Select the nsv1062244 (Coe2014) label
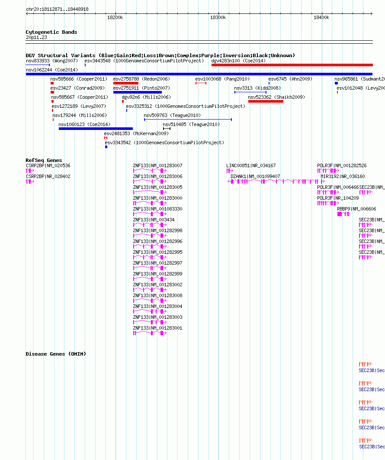385x460 pixels. click(52, 70)
